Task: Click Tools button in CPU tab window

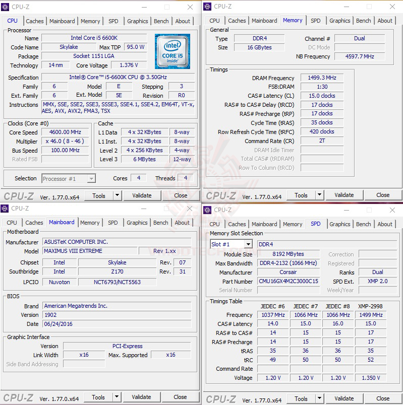Action: (99, 195)
